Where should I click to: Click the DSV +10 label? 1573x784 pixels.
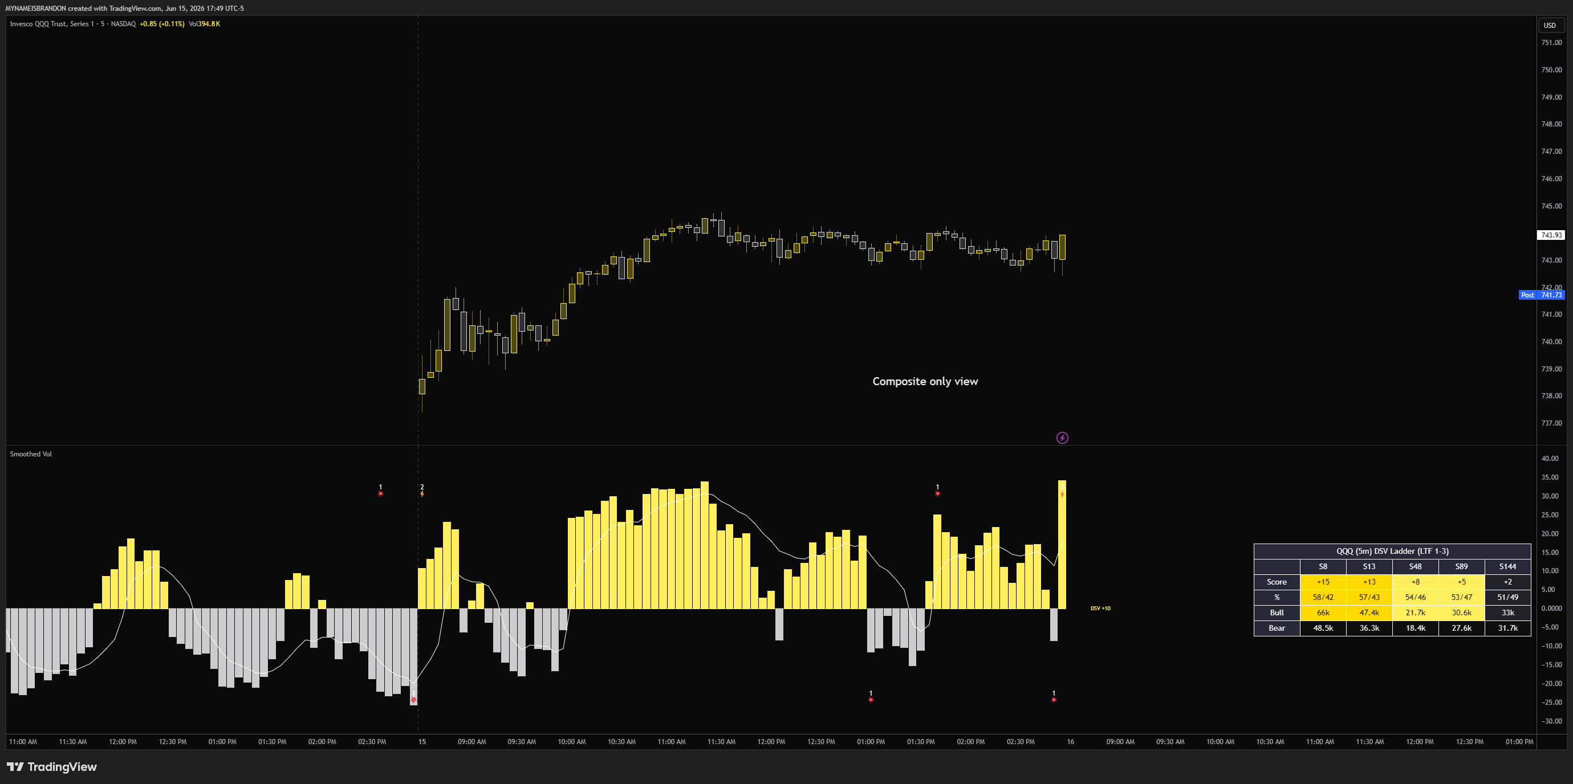[1100, 609]
